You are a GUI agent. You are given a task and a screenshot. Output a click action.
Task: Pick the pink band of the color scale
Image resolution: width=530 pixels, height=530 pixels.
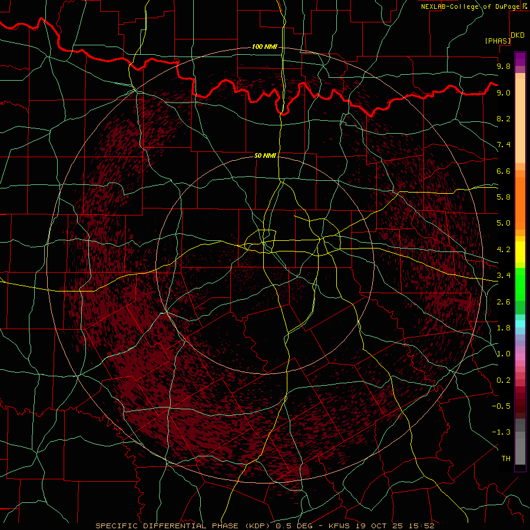pyautogui.click(x=520, y=357)
